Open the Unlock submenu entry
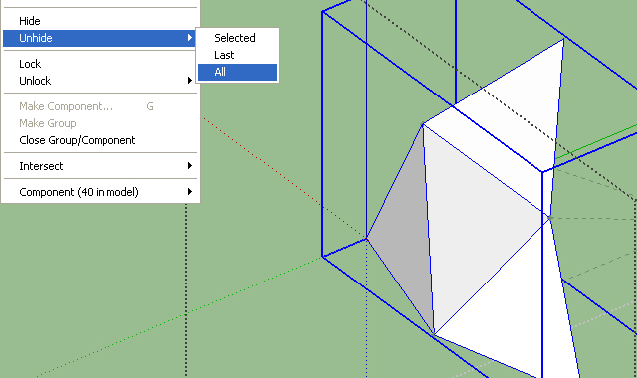The image size is (637, 378). pyautogui.click(x=100, y=81)
